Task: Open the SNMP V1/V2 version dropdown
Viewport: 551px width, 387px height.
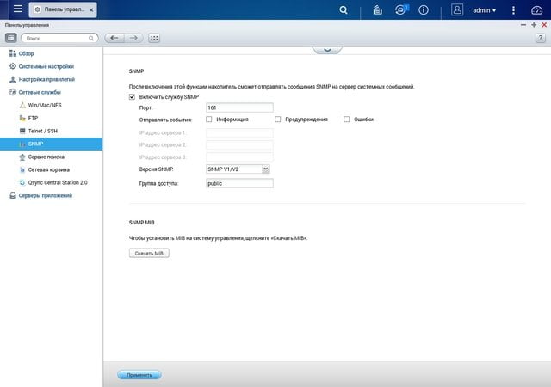Action: tap(238, 169)
